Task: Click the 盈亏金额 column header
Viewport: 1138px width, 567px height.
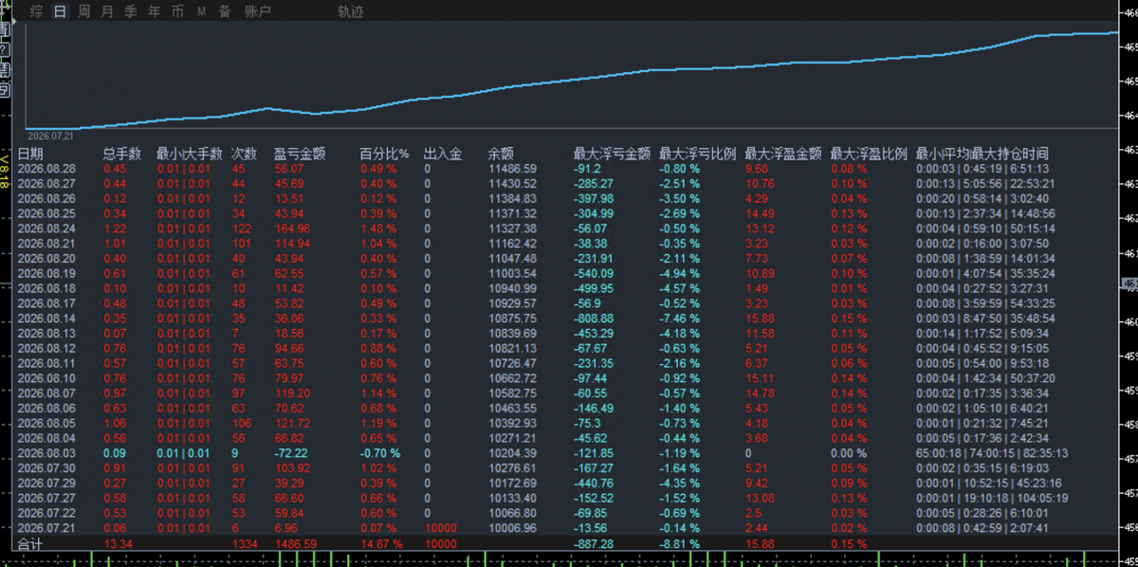Action: [x=300, y=154]
